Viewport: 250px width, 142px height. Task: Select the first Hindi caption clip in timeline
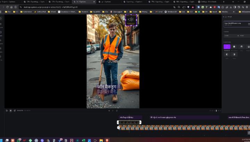130,117
